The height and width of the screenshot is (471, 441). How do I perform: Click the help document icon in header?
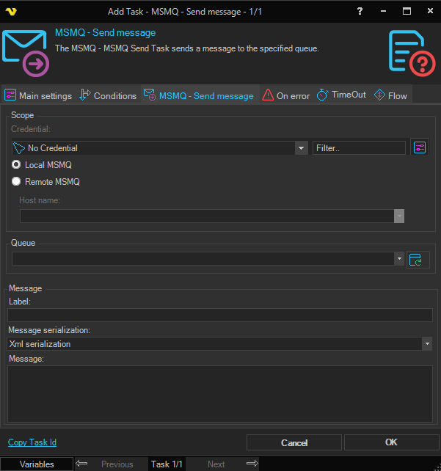click(x=407, y=52)
